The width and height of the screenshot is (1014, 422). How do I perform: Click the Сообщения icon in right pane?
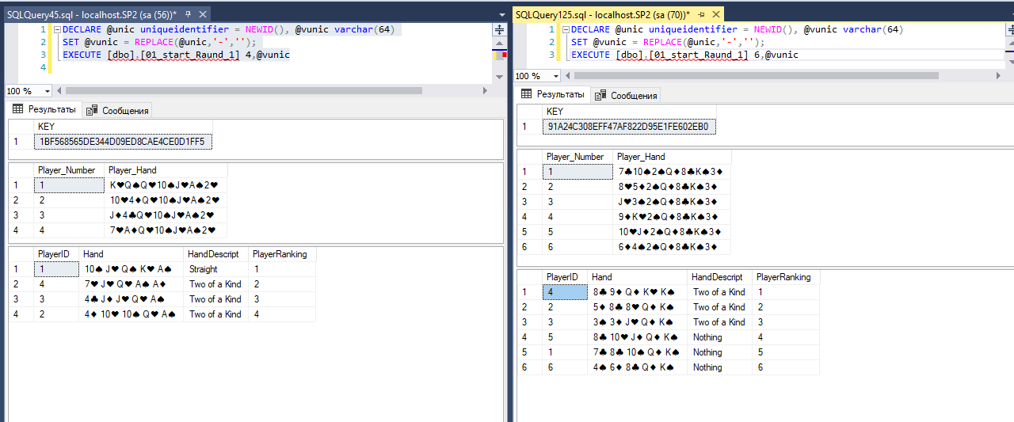click(x=600, y=95)
